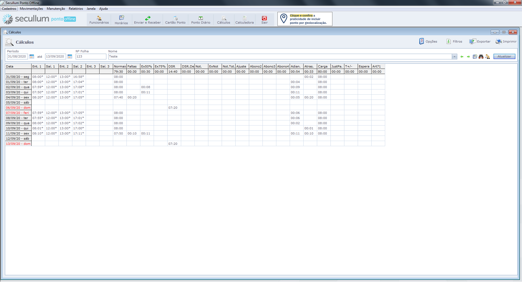Open the start date calendar picker
Image resolution: width=522 pixels, height=282 pixels.
tap(32, 57)
